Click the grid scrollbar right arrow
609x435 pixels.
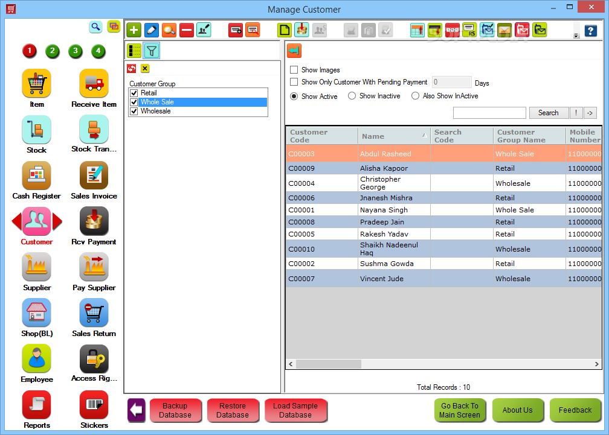pos(596,364)
